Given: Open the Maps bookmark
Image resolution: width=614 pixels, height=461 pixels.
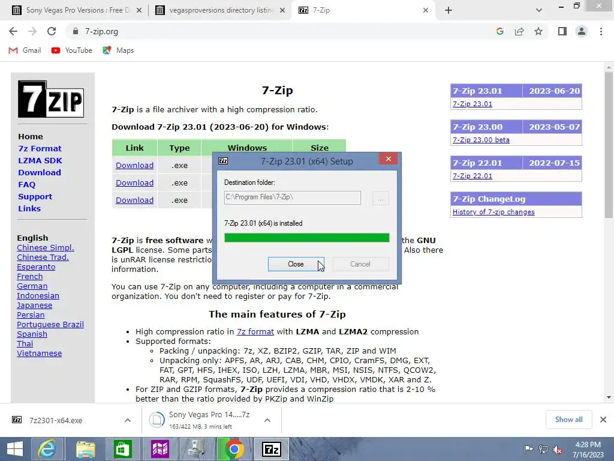Looking at the screenshot, I should coord(118,50).
